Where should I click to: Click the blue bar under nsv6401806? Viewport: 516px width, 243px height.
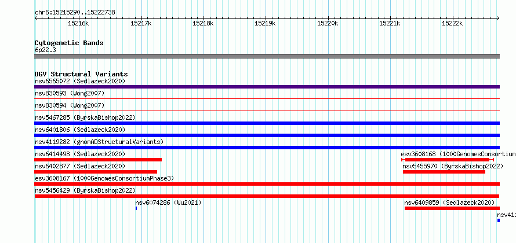click(x=267, y=135)
